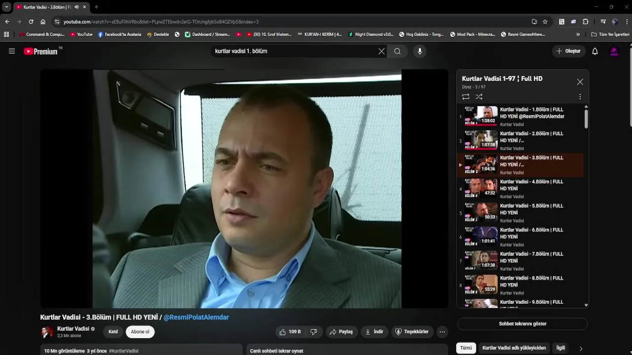The image size is (632, 355).
Task: Use the playlist panel scrollbar
Action: (x=586, y=118)
